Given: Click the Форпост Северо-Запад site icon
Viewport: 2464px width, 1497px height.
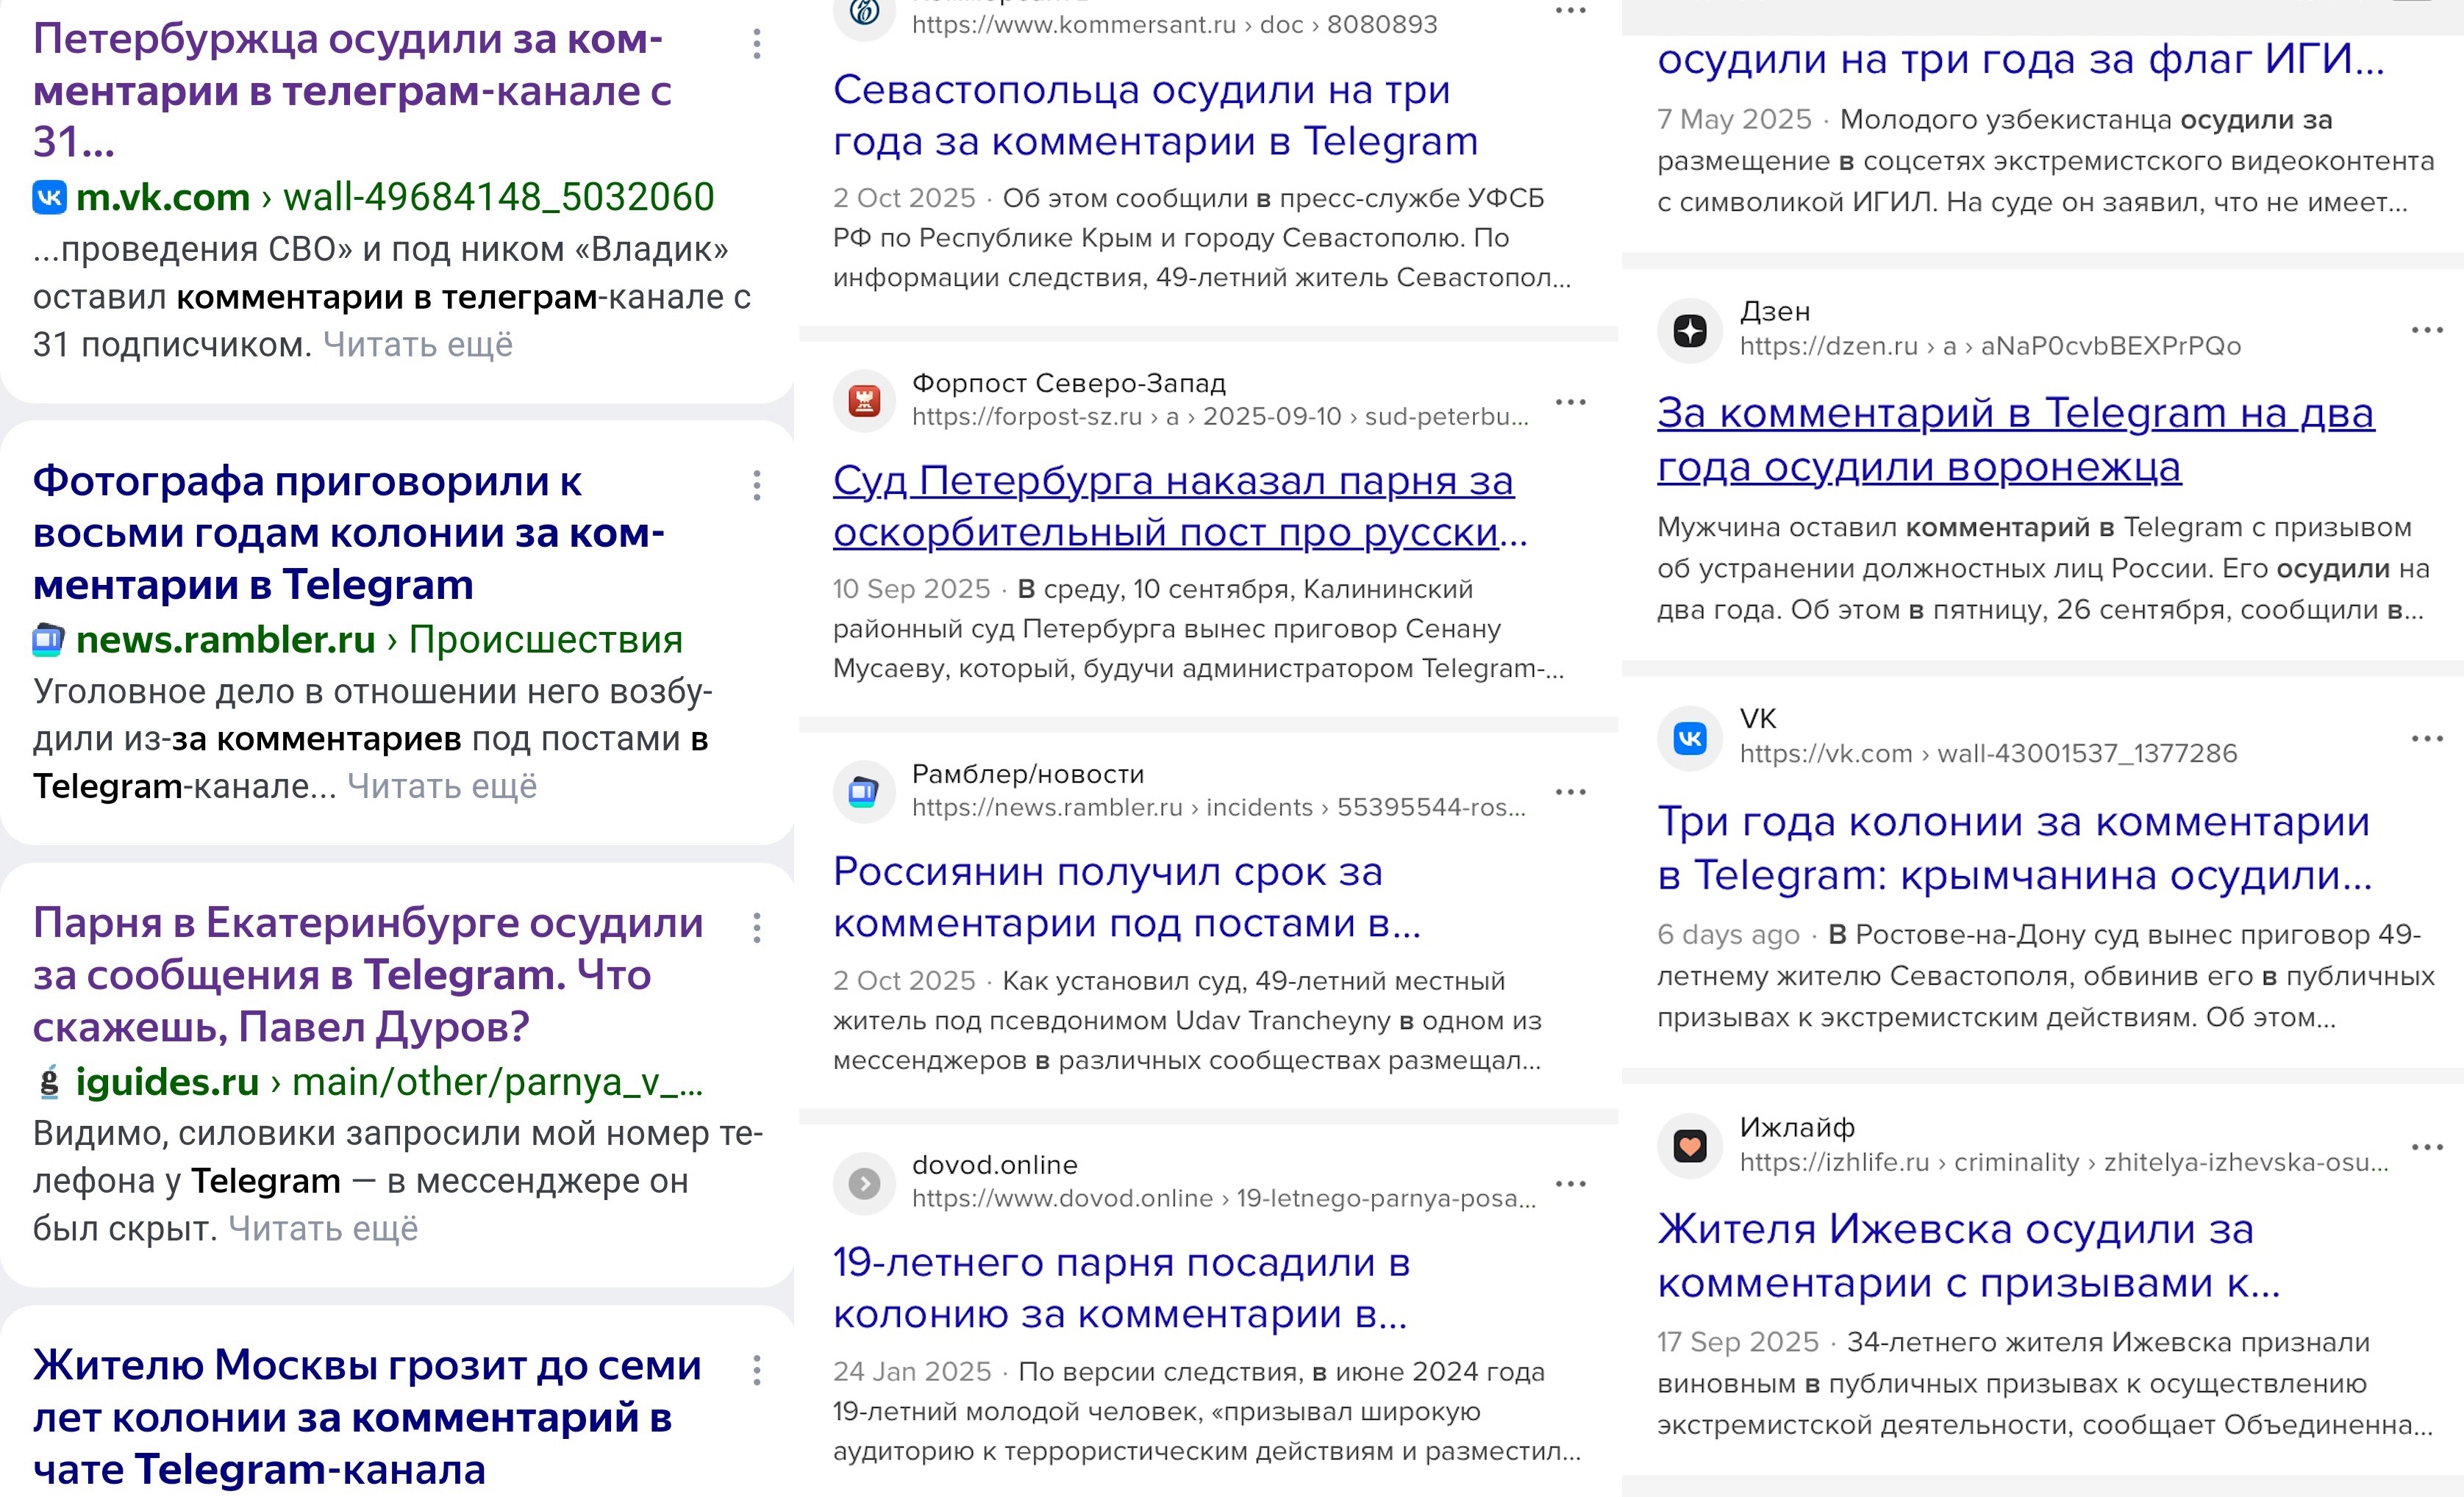Looking at the screenshot, I should coord(864,401).
